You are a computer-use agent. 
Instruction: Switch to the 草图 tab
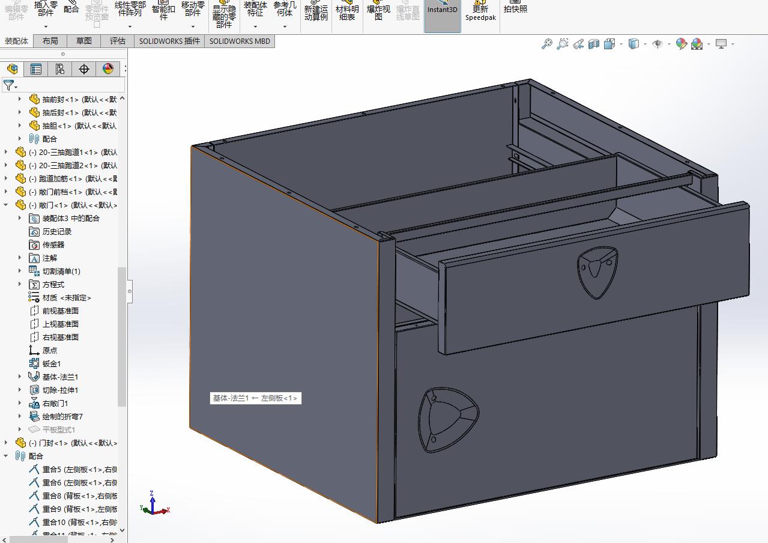(x=84, y=41)
